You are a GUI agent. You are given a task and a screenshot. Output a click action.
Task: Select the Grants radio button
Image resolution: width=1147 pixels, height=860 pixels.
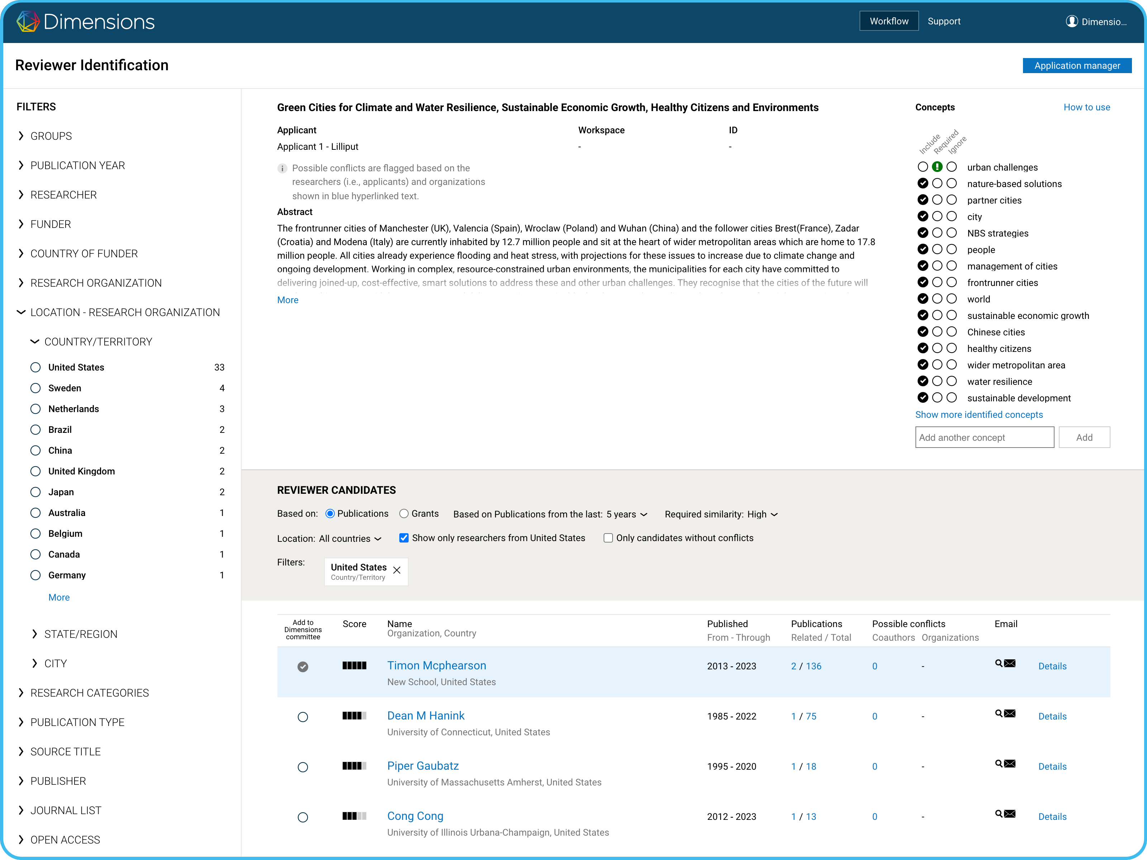pyautogui.click(x=404, y=514)
